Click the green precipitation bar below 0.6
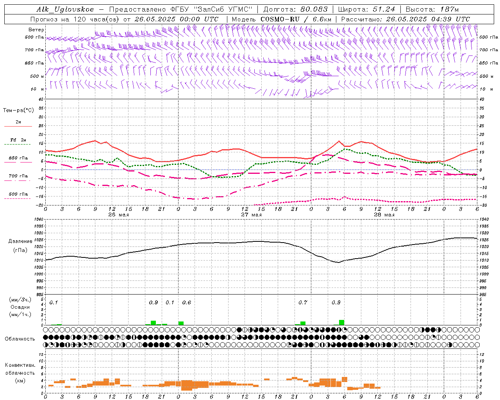500x400 pixels. tap(181, 323)
